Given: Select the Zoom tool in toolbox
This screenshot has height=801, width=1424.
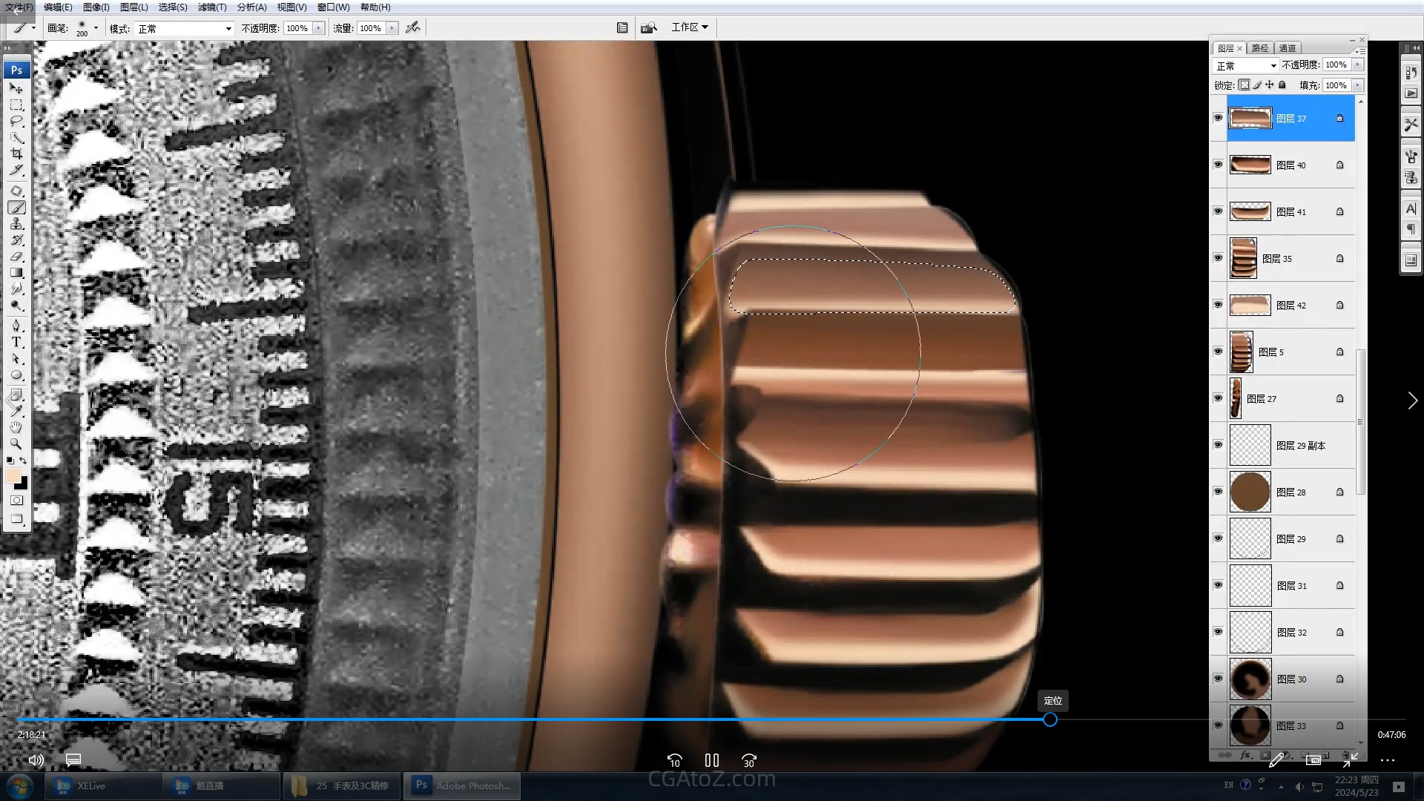Looking at the screenshot, I should tap(16, 444).
